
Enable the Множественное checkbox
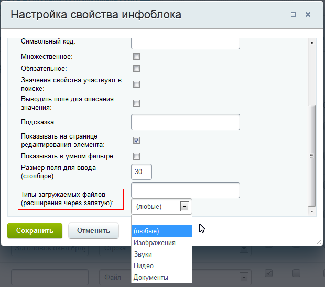(x=137, y=57)
